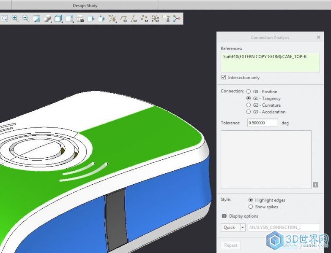Viewport: 331px width, 253px height.
Task: Select the Zoom Out tool
Action: click(26, 19)
